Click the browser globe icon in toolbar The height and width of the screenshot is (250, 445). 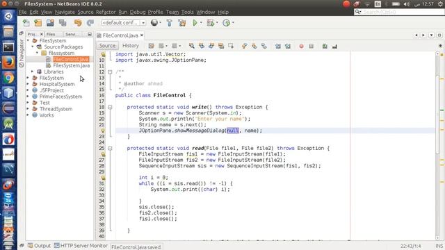click(x=154, y=23)
